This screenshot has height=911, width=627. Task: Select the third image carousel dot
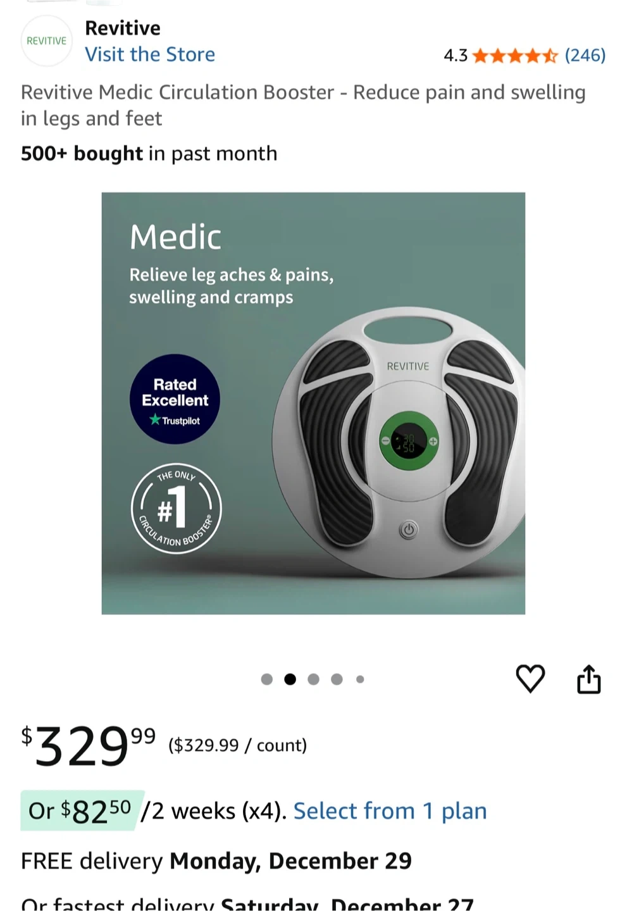tap(313, 679)
